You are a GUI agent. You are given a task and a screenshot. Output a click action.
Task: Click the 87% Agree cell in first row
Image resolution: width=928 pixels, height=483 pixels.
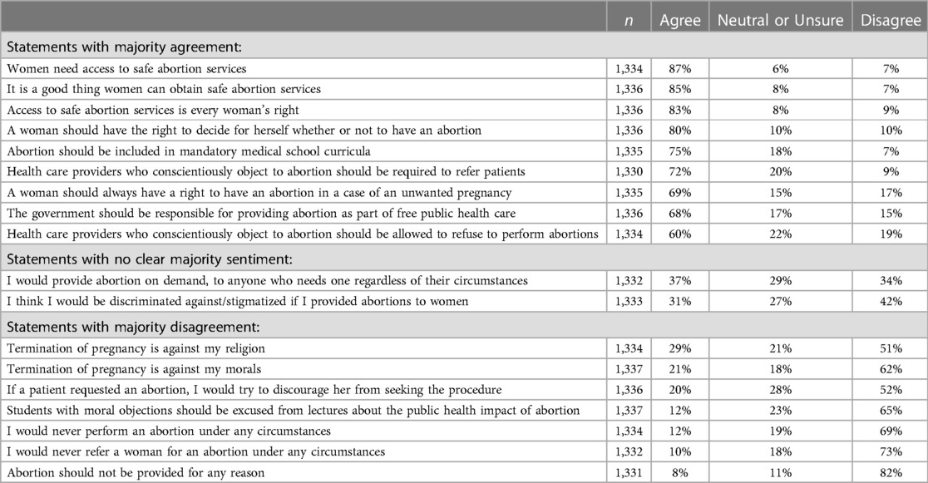[680, 69]
